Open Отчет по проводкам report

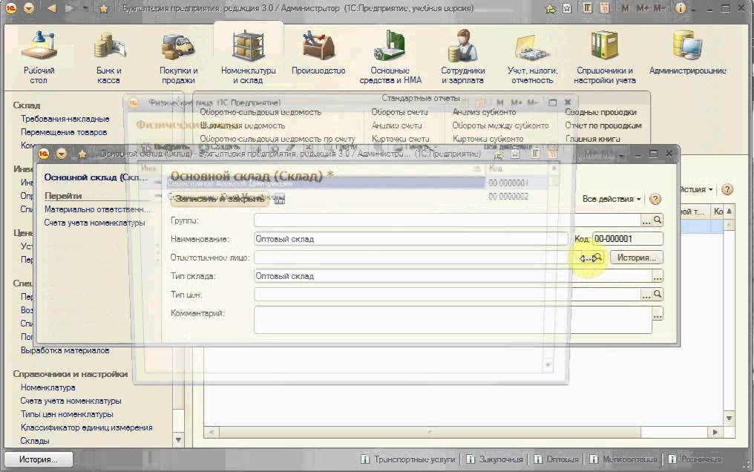[603, 125]
